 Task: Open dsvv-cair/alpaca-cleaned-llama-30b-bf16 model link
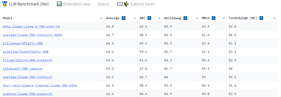point(40,85)
